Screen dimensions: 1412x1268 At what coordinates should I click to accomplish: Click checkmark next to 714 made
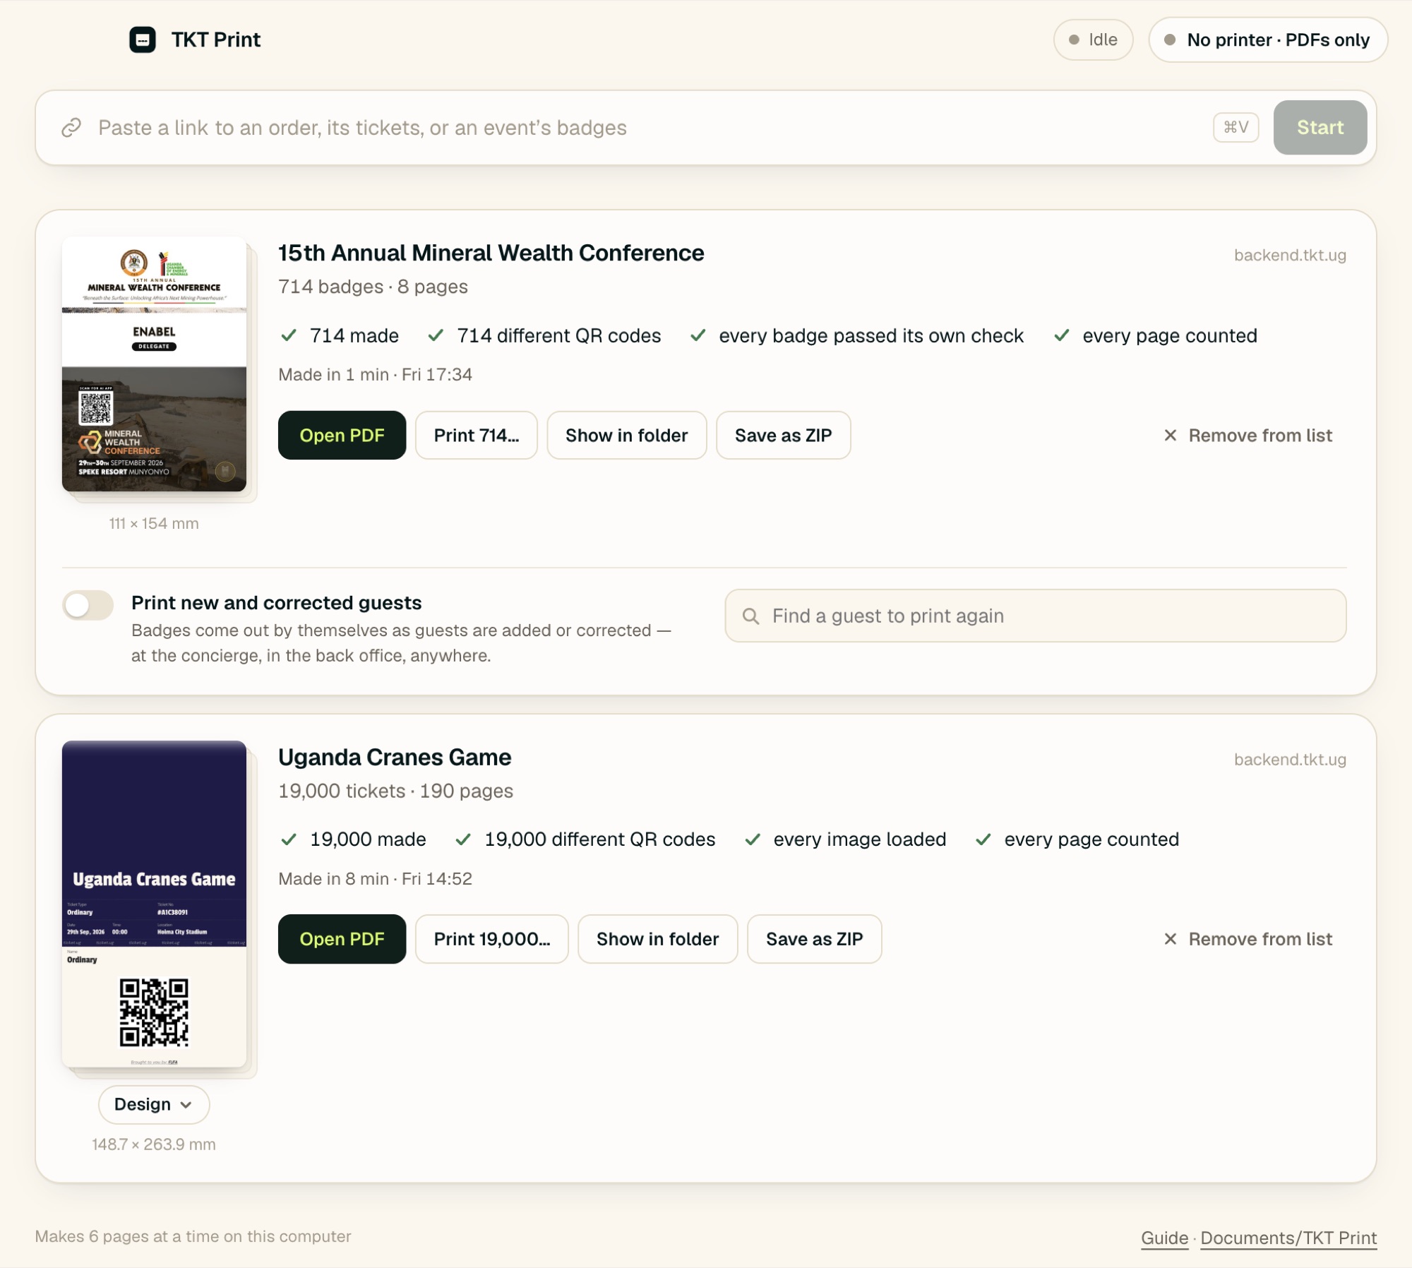pos(289,335)
